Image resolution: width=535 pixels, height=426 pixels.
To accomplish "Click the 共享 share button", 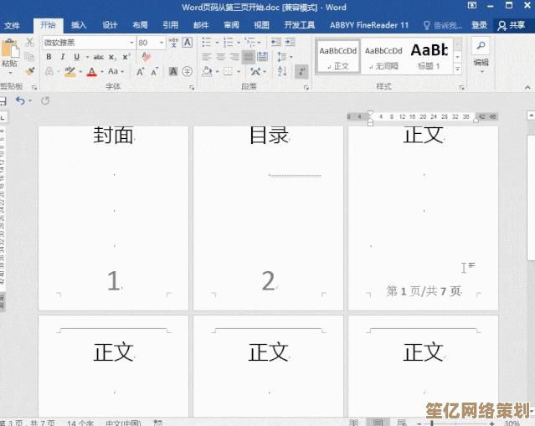I will click(x=512, y=25).
